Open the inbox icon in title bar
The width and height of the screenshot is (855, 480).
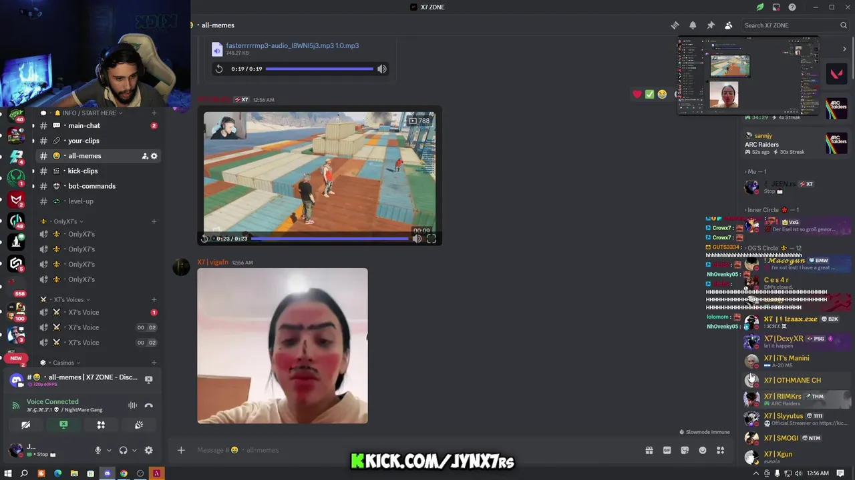tap(776, 7)
